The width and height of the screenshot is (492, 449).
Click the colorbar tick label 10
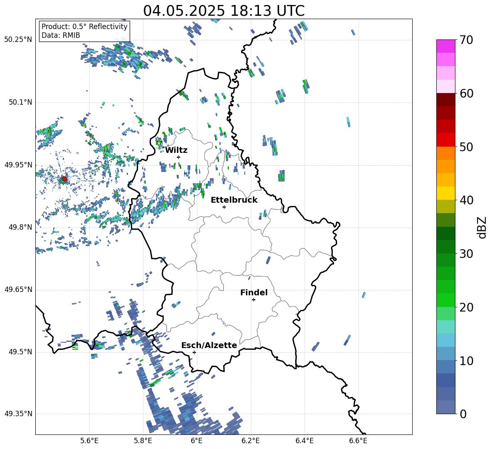(x=466, y=361)
